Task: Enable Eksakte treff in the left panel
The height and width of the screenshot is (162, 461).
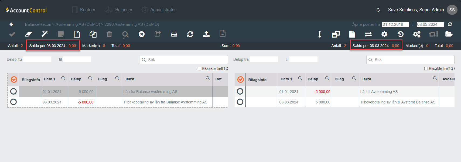Action: pos(200,69)
